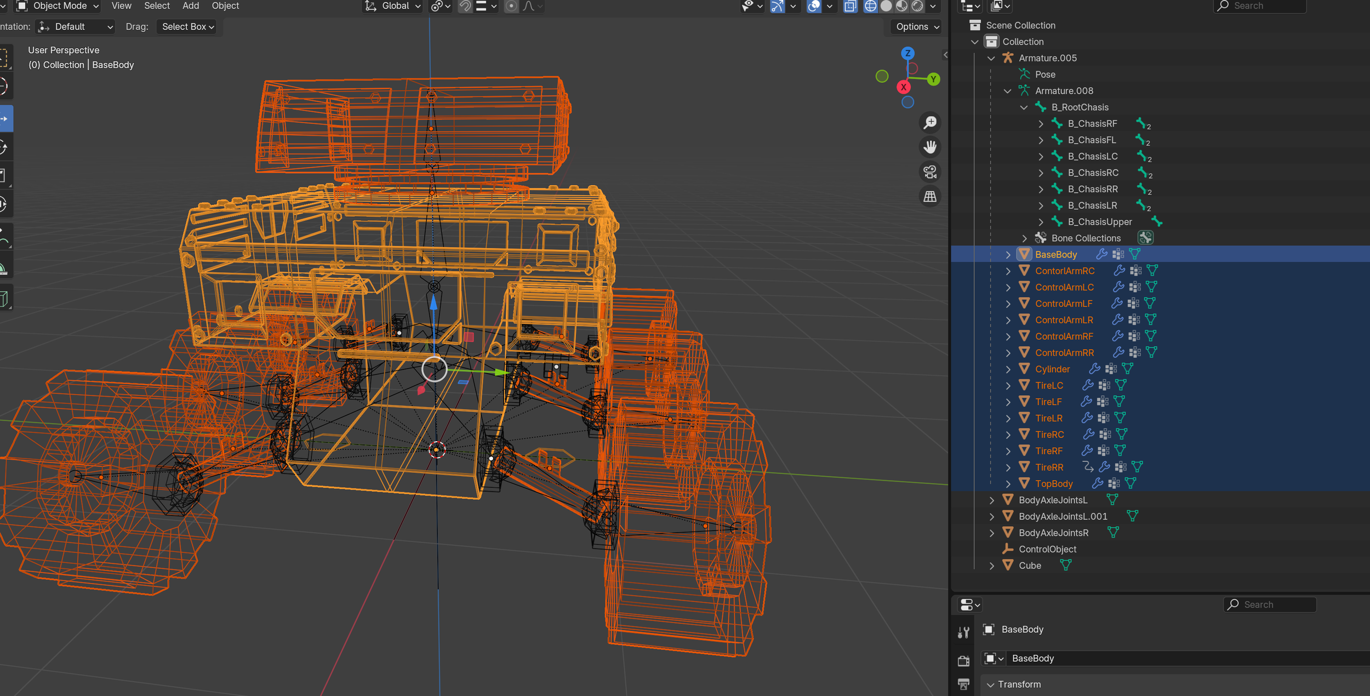
Task: Toggle proportional editing button
Action: point(511,6)
